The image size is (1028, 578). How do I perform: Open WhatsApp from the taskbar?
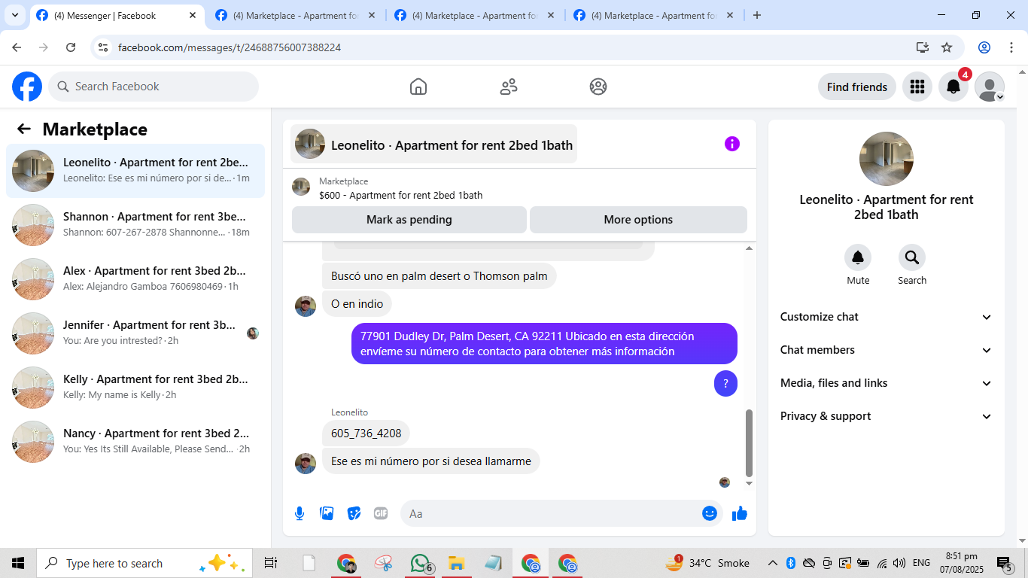point(420,563)
